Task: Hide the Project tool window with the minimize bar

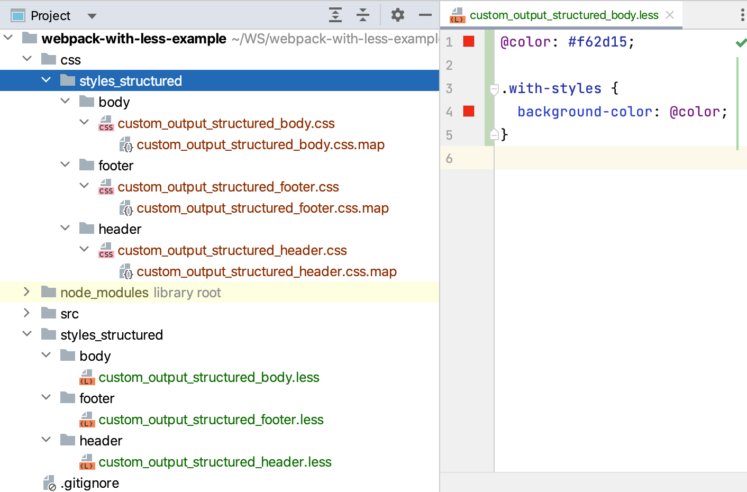Action: (425, 15)
